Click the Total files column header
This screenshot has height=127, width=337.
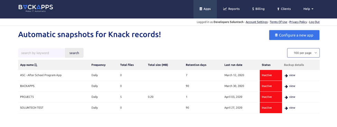(x=127, y=65)
